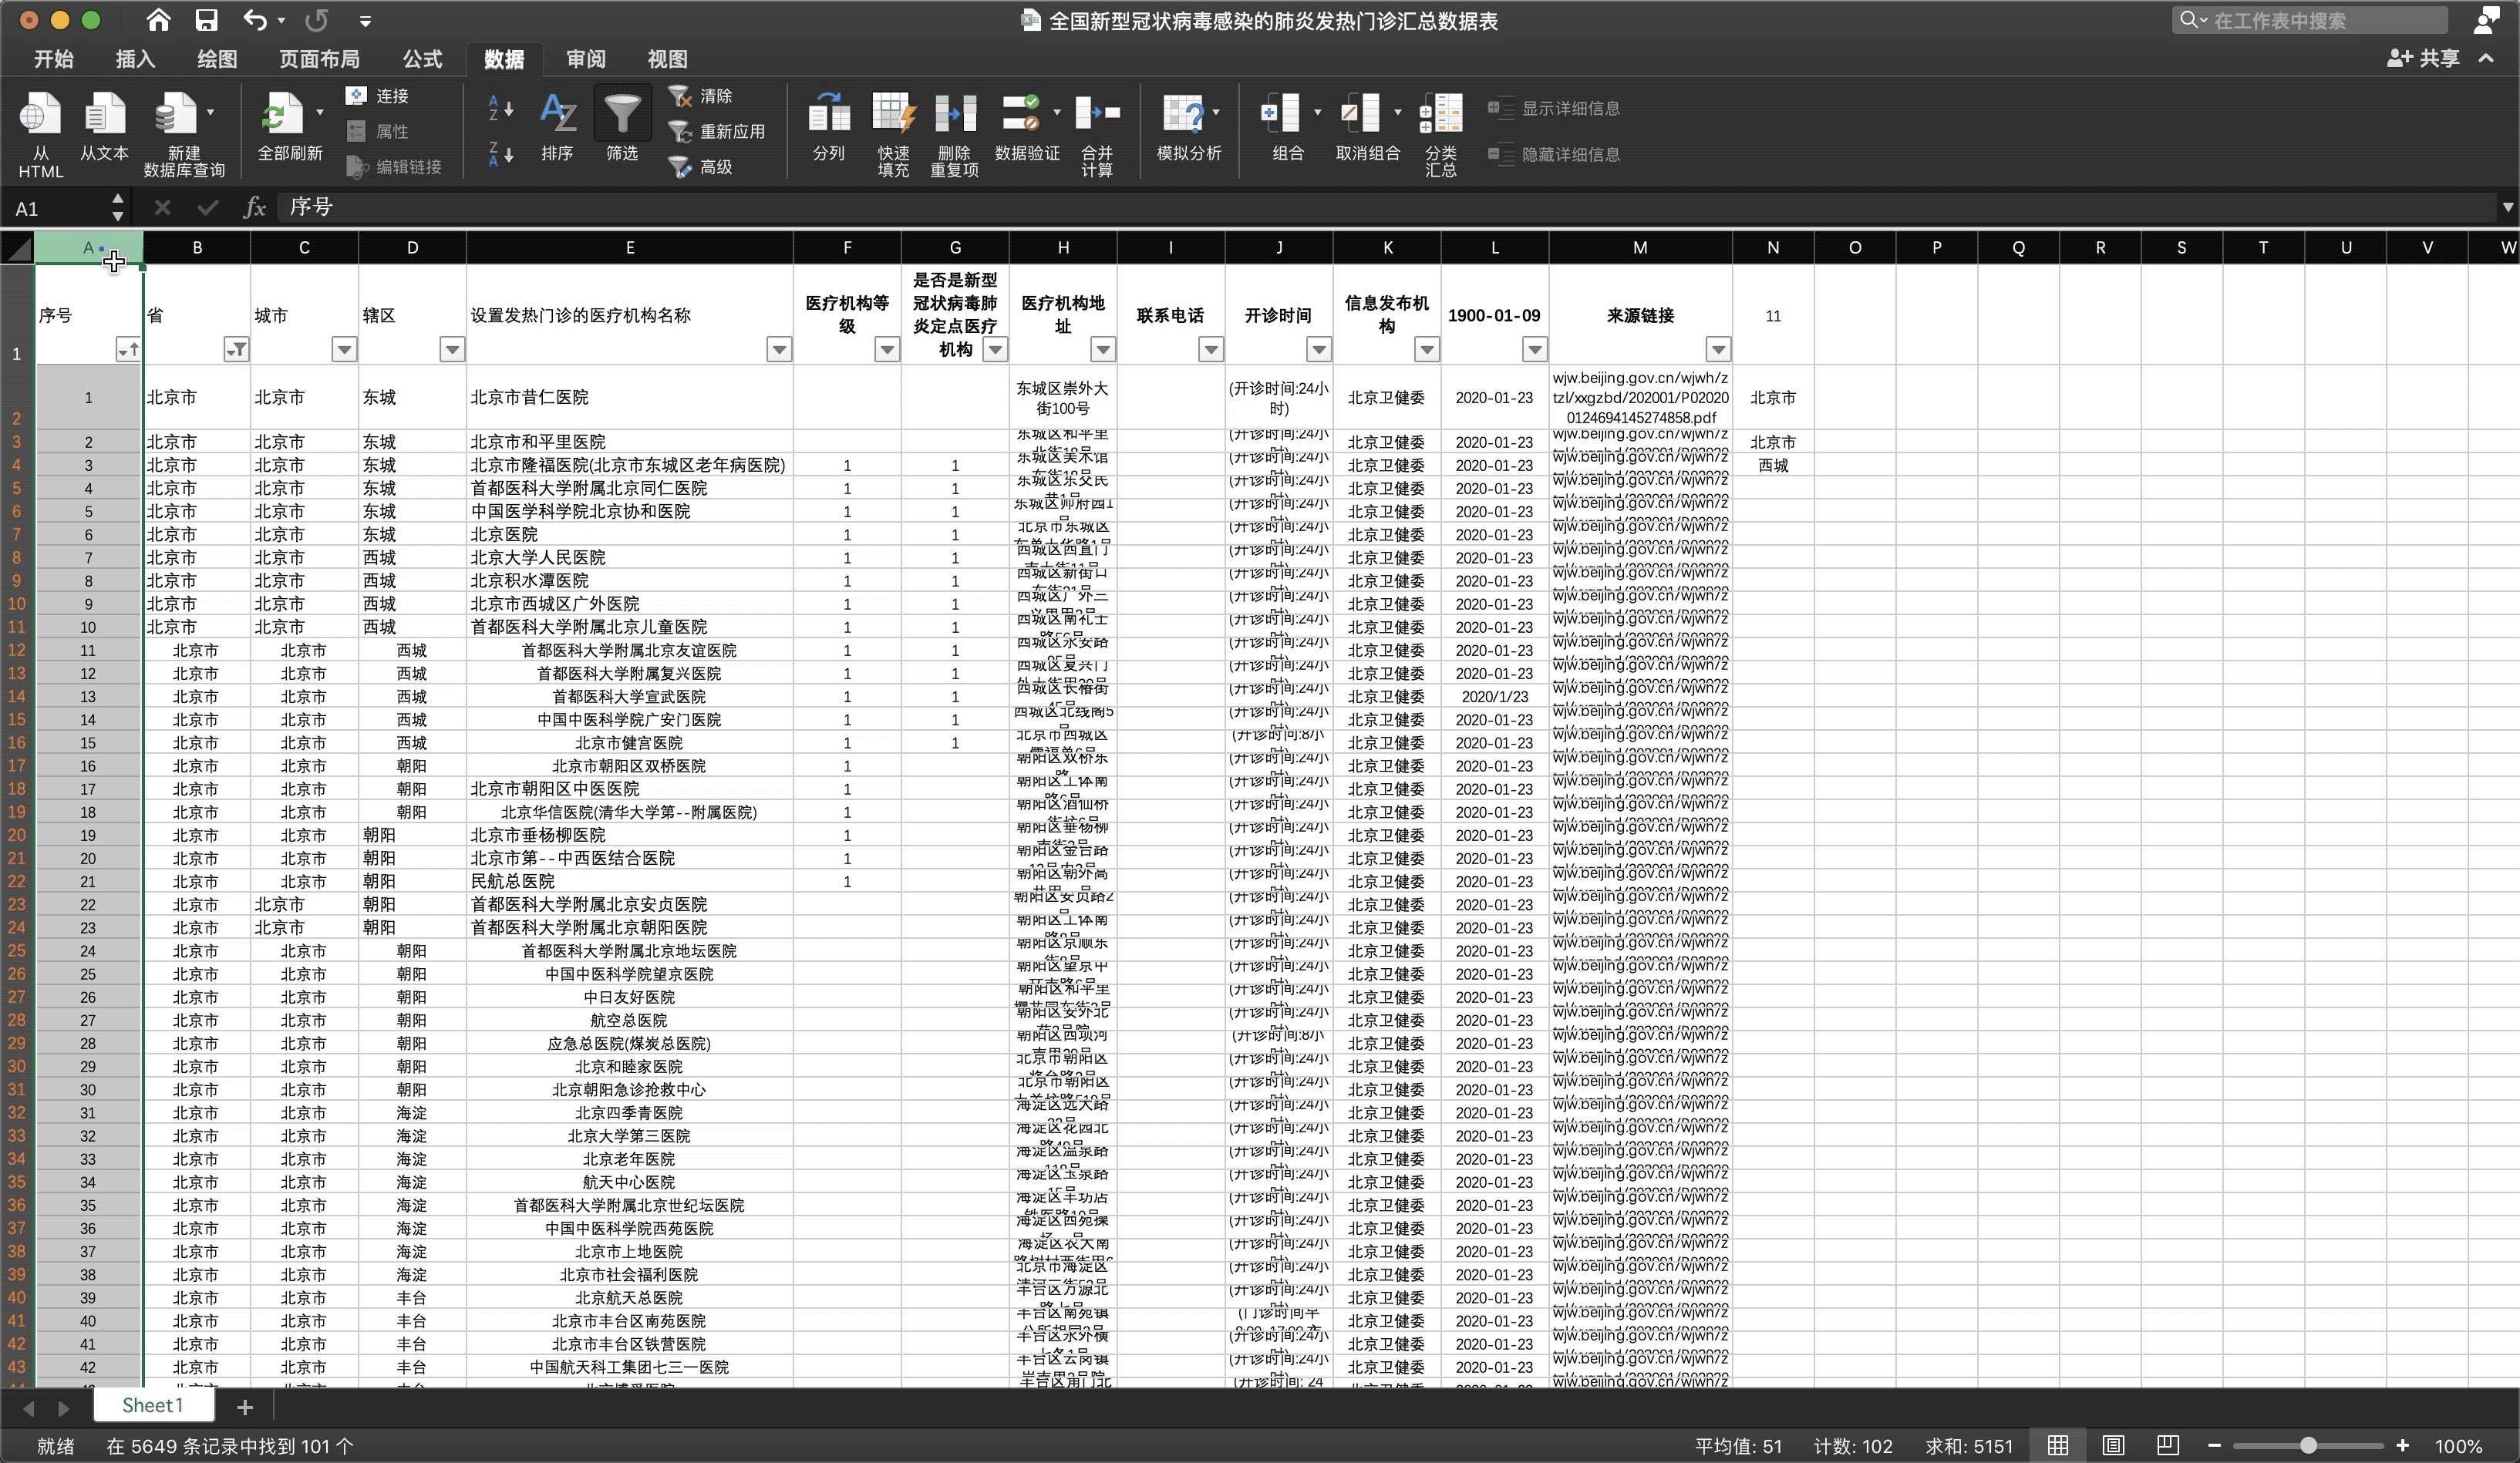Click the 共享 share button
The image size is (2520, 1463).
tap(2424, 58)
